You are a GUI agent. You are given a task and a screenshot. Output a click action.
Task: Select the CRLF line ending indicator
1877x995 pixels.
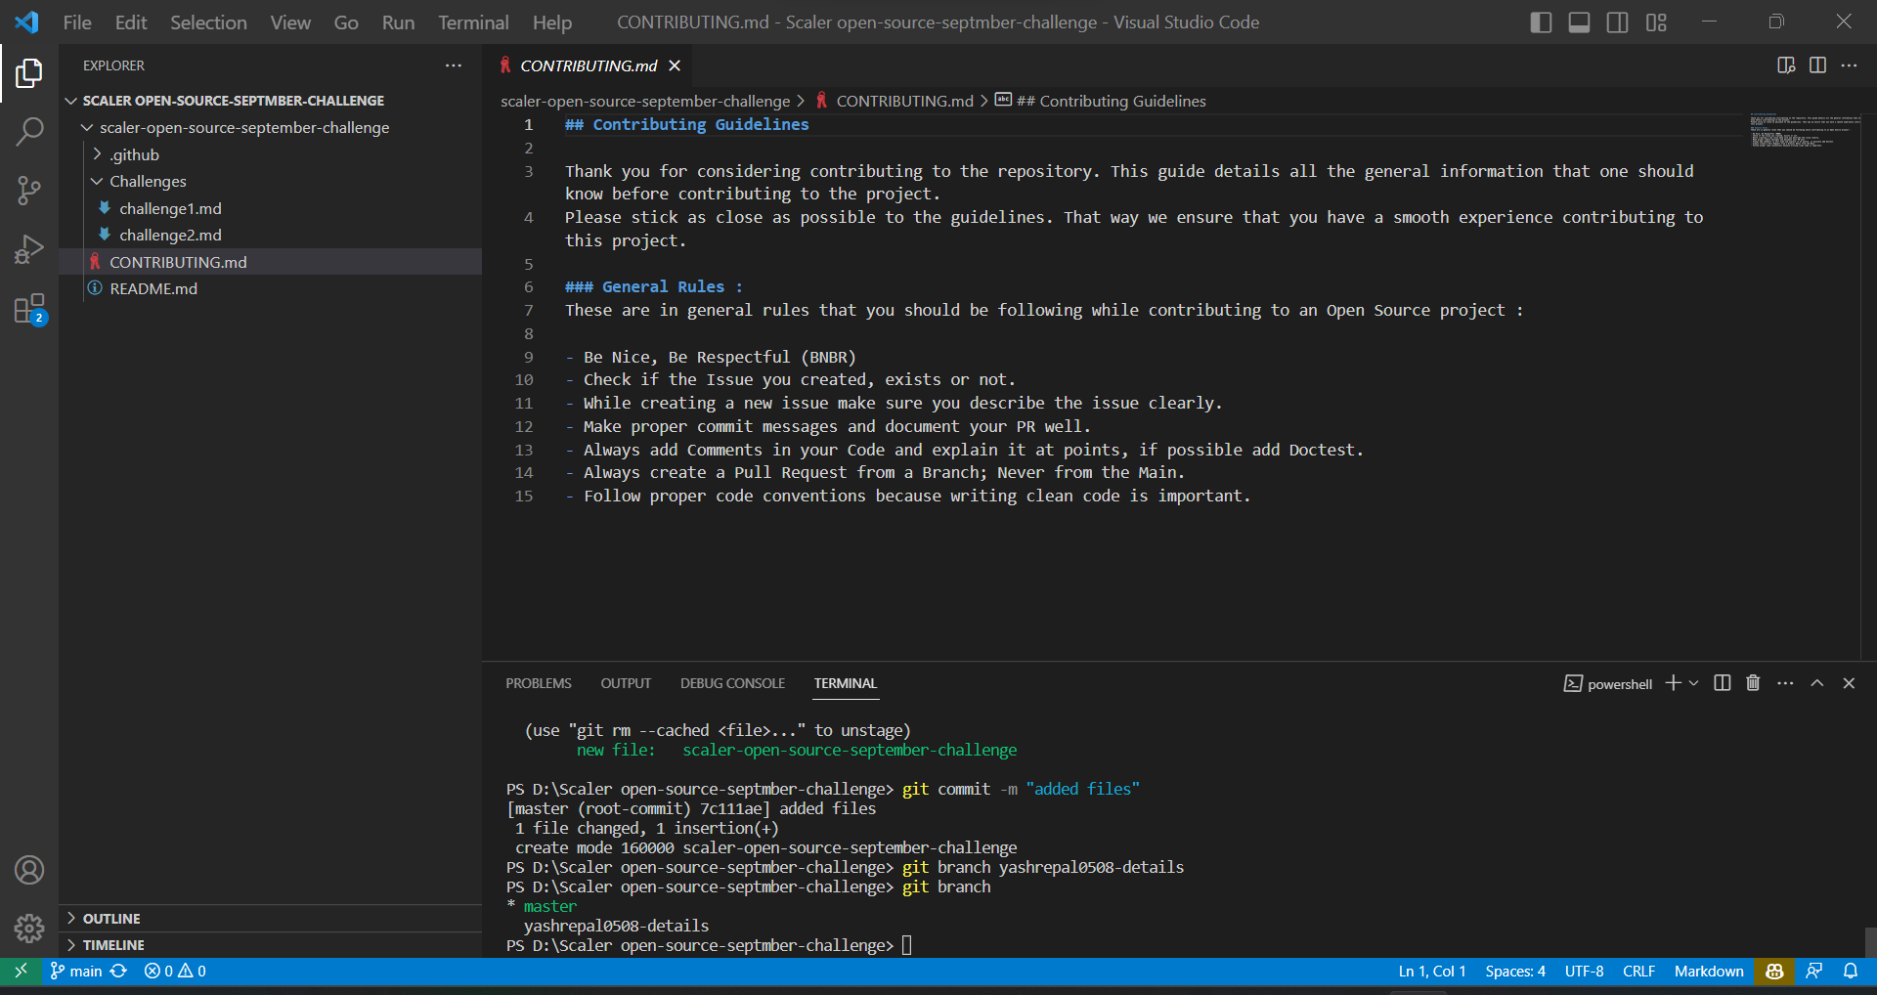pyautogui.click(x=1637, y=971)
